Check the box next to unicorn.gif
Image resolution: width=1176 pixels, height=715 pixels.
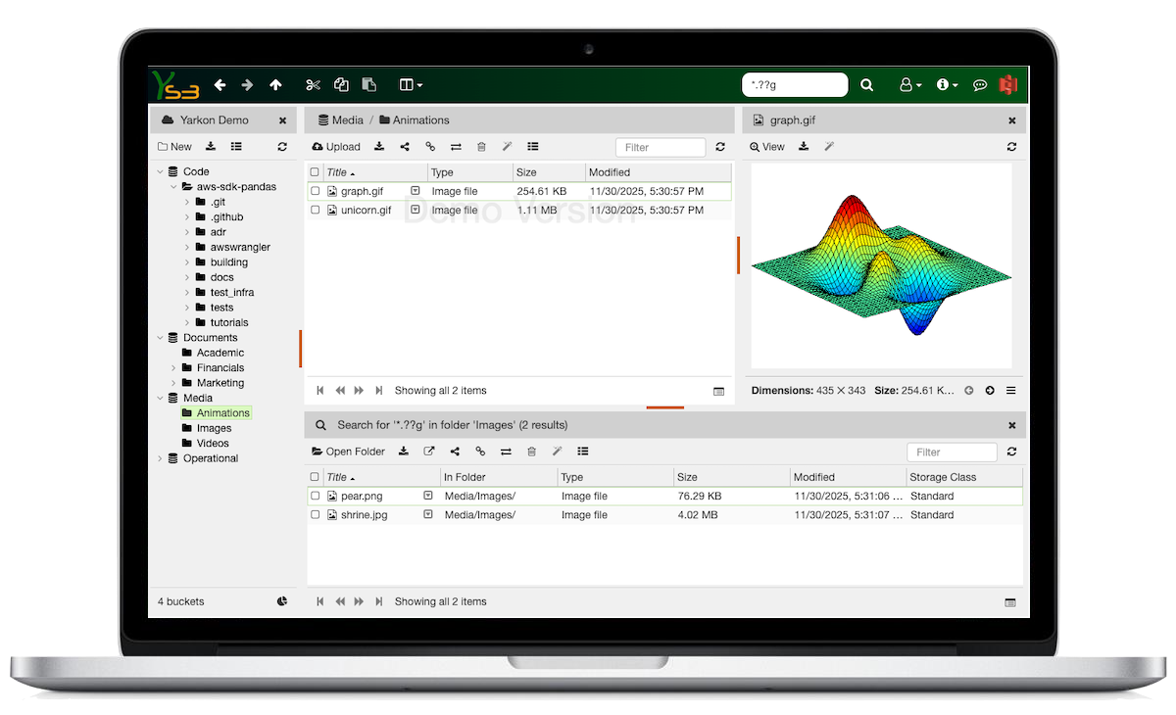316,210
